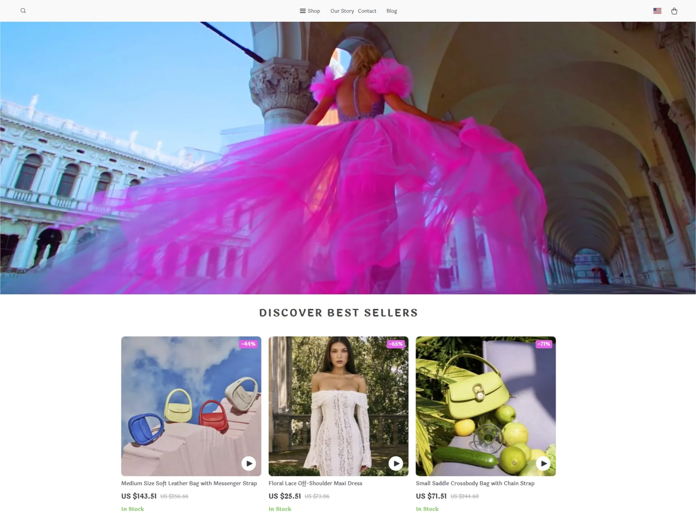Click the search magnifier icon
696x513 pixels.
(23, 11)
